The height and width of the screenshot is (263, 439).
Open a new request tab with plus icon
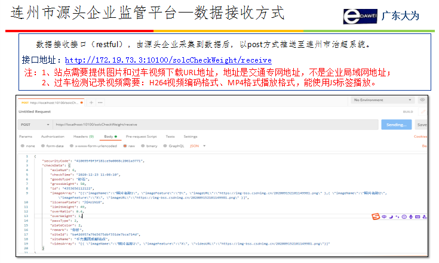pyautogui.click(x=91, y=103)
